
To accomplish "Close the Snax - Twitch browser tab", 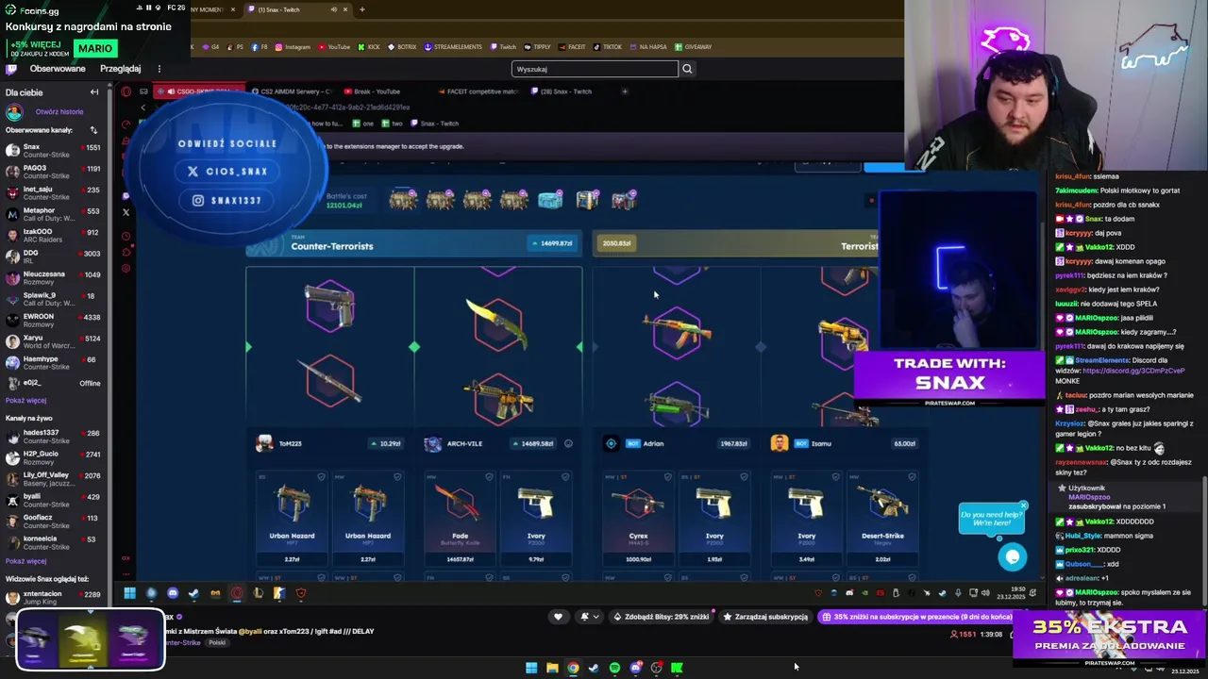I will [x=345, y=9].
